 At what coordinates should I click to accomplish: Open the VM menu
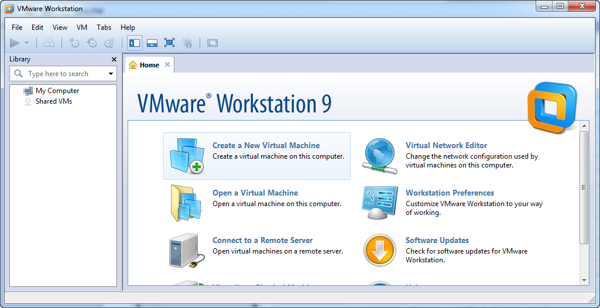(82, 28)
